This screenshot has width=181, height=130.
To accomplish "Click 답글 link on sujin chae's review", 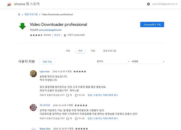I will [90, 95].
